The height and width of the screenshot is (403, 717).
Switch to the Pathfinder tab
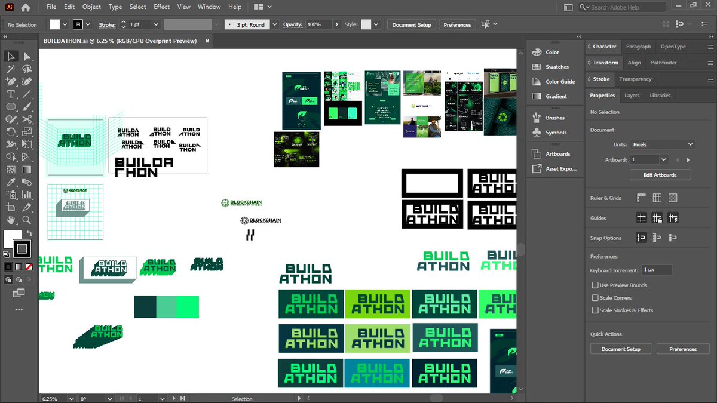click(x=664, y=63)
